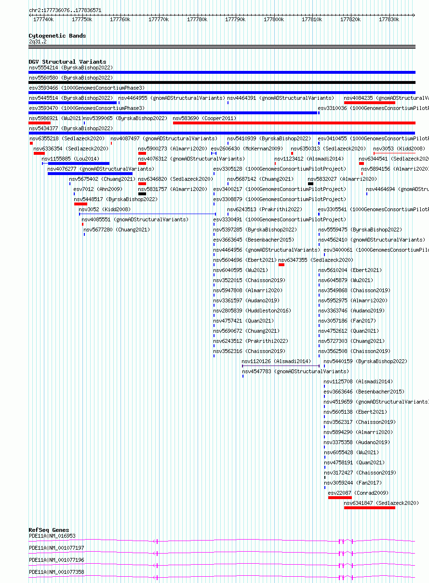This screenshot has width=429, height=583.
Task: Click the 2q31.2 cytogenetic band bar
Action: tap(222, 47)
